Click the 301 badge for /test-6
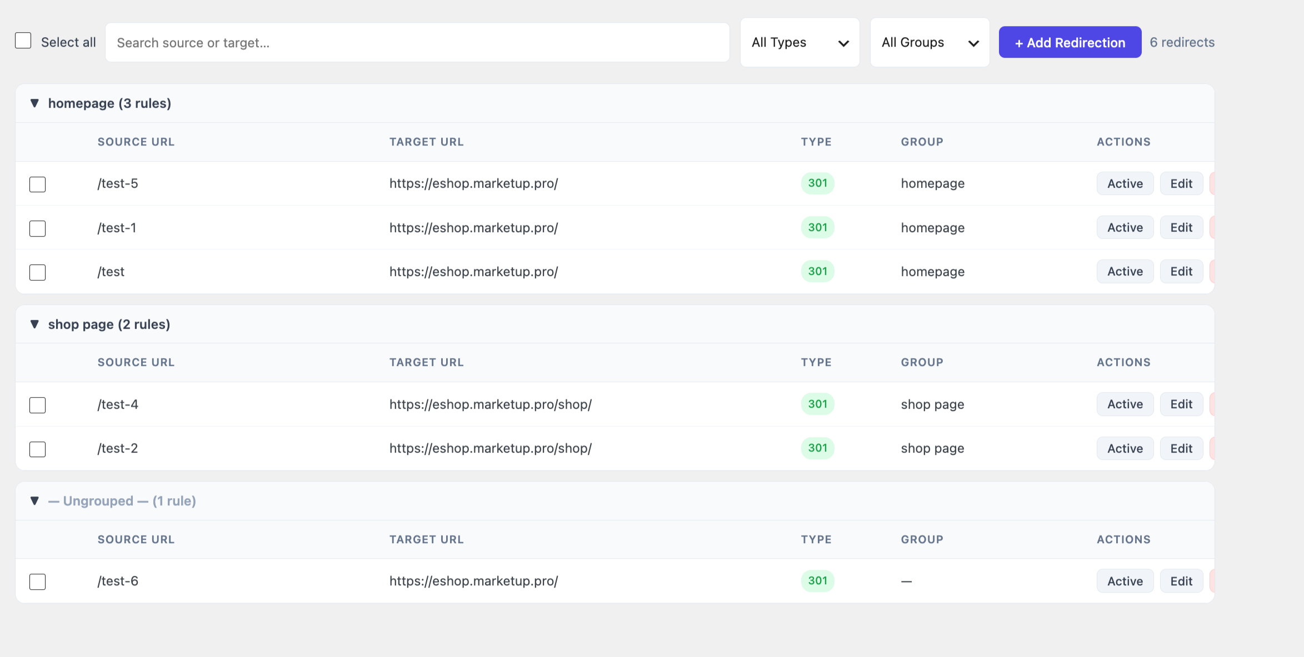 (x=817, y=580)
